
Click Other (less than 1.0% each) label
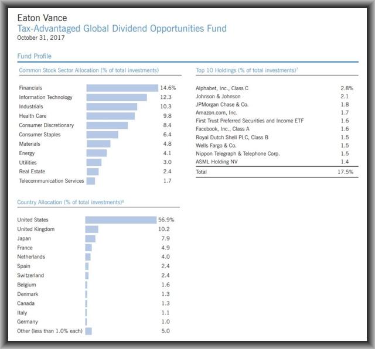[x=50, y=331]
